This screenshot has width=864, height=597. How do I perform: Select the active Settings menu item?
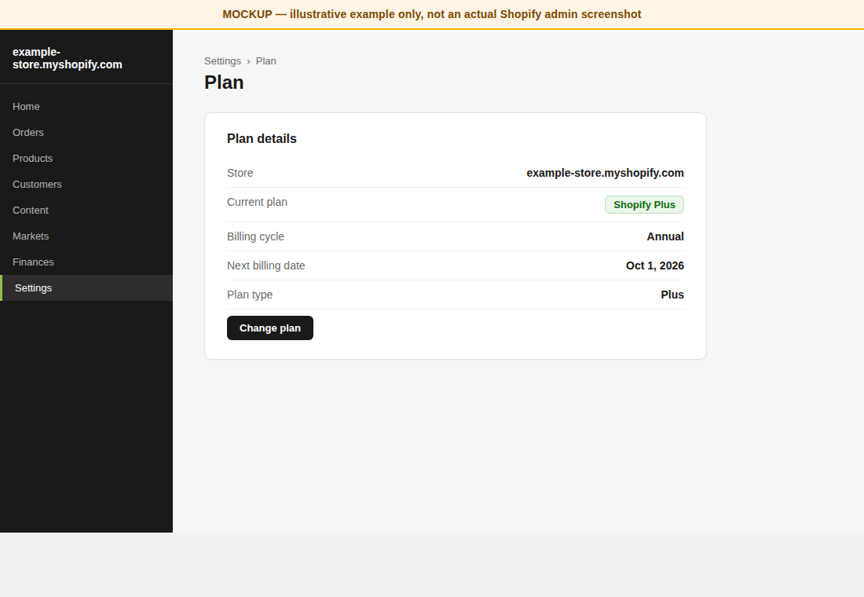[86, 288]
